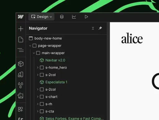Click the Especialista 1 green cube icon

pos(42,82)
